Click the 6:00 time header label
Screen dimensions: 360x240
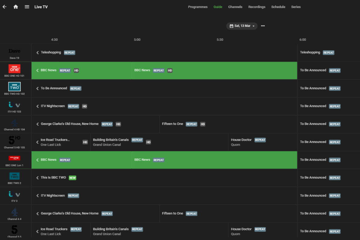click(x=303, y=40)
